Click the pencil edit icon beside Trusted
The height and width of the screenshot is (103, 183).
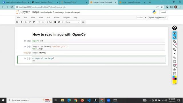point(146,17)
